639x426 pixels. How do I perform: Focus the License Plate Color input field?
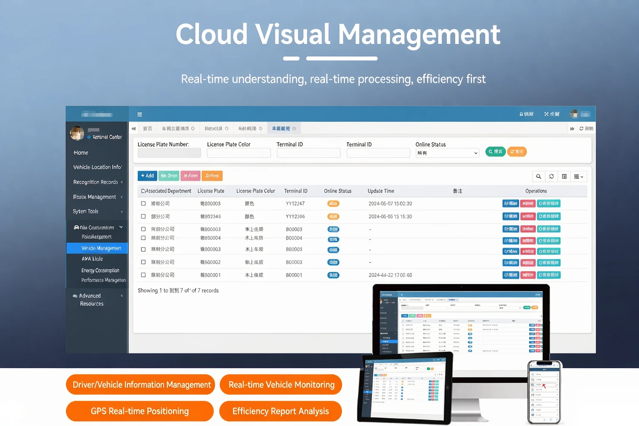click(x=239, y=153)
